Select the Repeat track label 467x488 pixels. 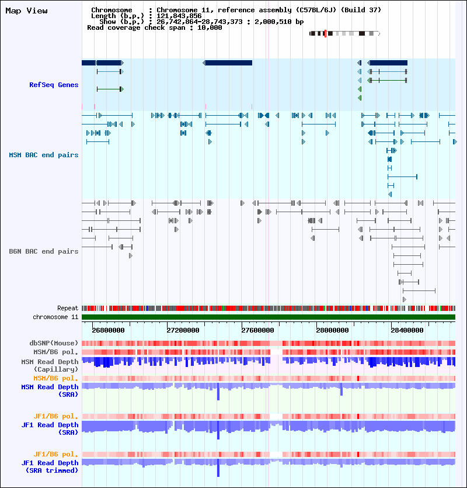click(68, 308)
